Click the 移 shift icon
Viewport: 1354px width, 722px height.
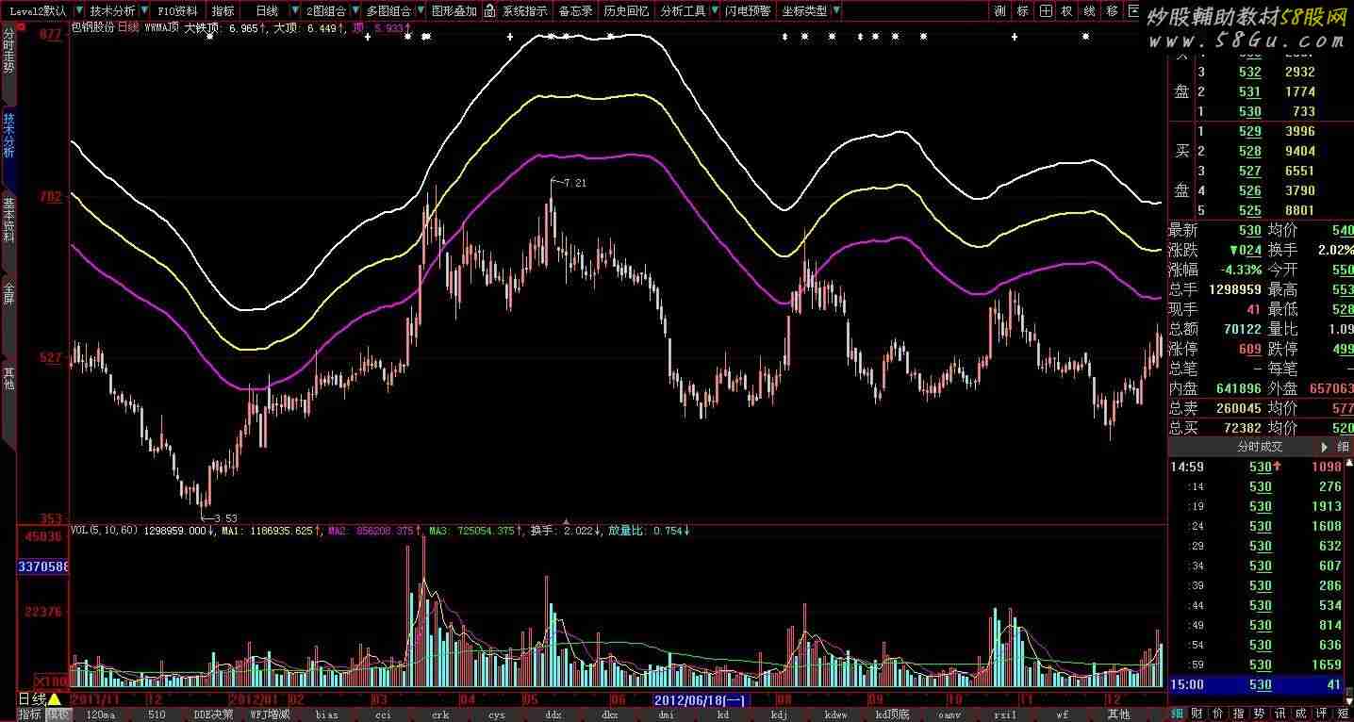[x=1112, y=11]
